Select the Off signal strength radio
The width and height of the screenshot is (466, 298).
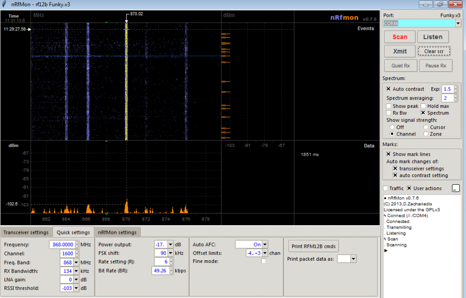click(392, 127)
